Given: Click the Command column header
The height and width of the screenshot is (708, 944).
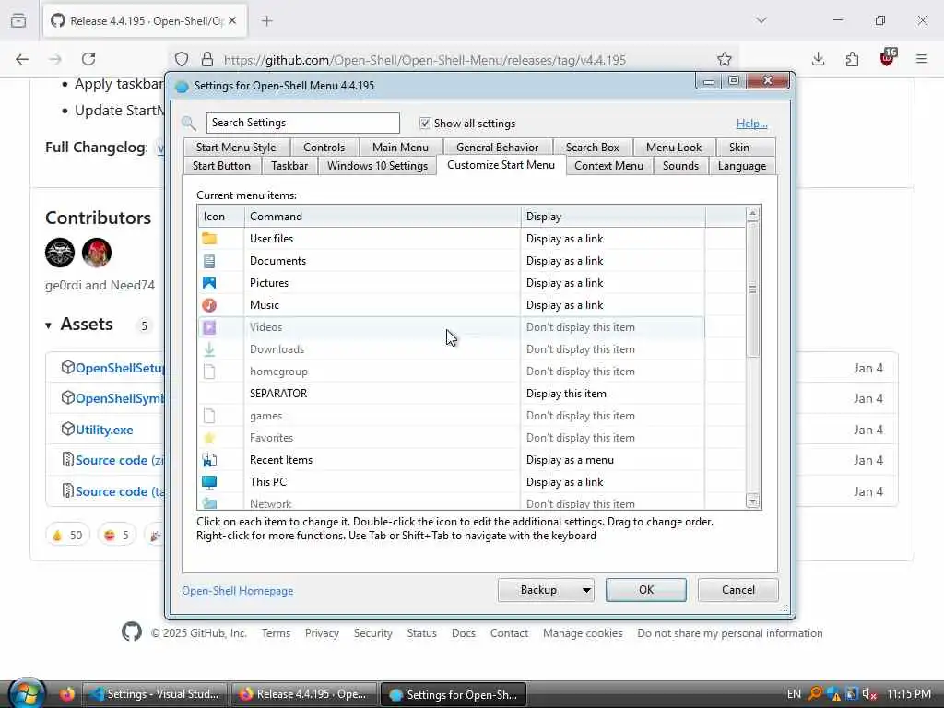Looking at the screenshot, I should (383, 217).
